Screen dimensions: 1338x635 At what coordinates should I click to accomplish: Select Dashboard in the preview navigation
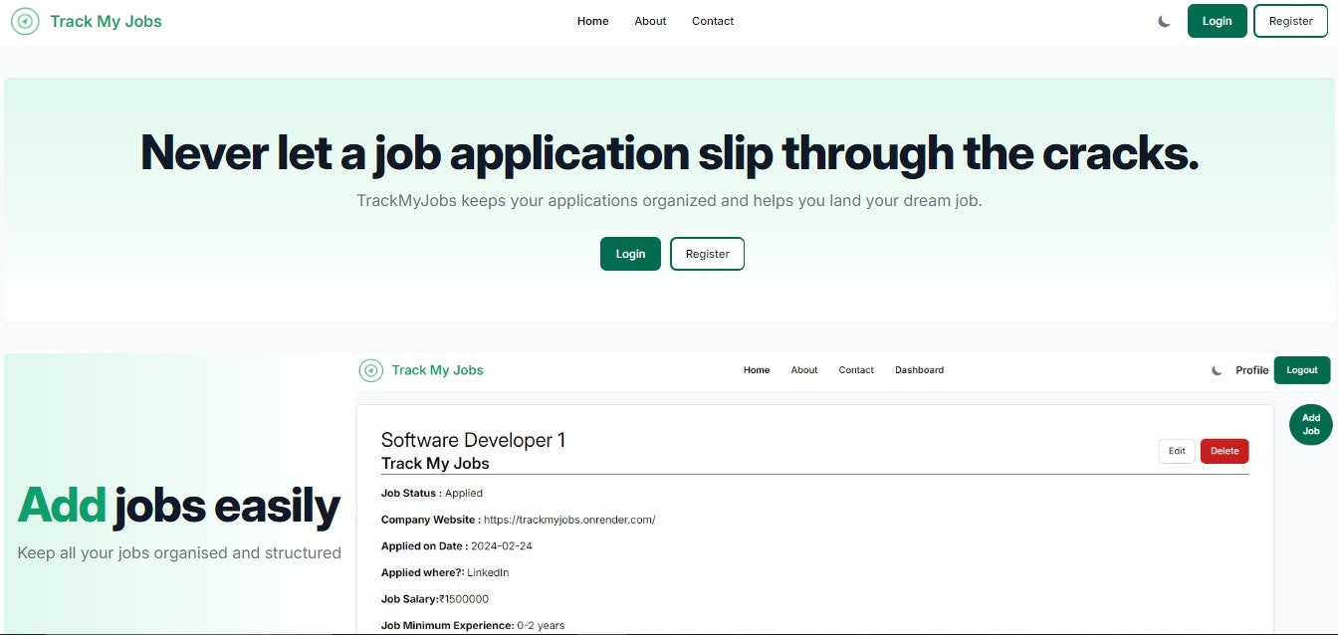[x=919, y=370]
